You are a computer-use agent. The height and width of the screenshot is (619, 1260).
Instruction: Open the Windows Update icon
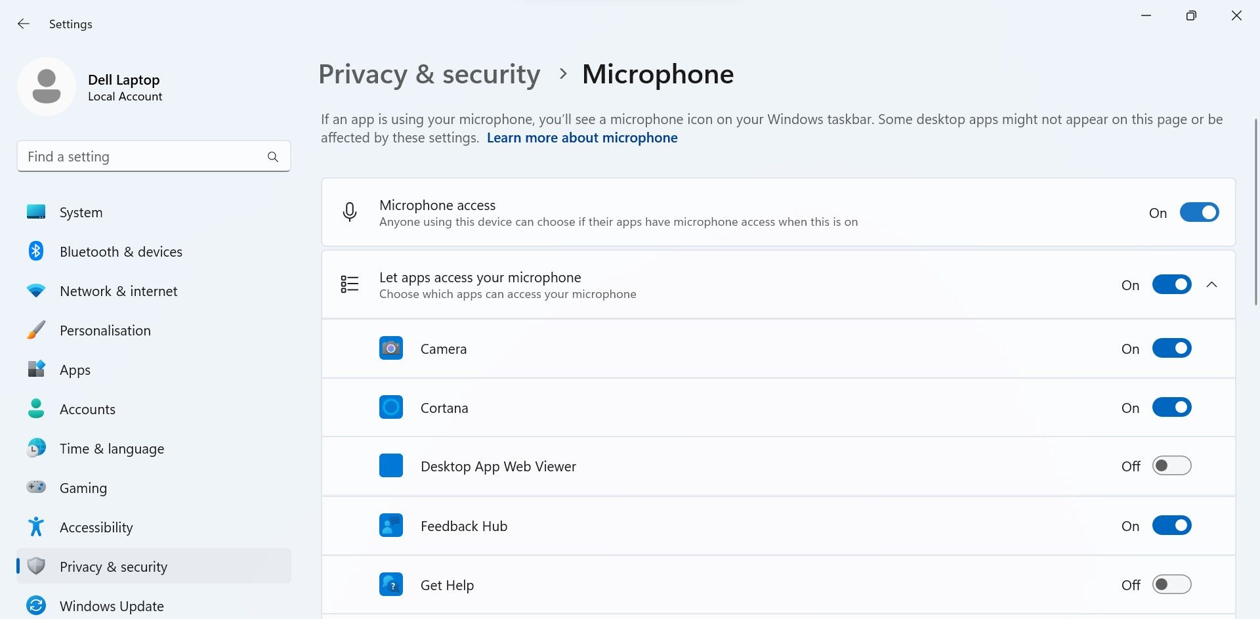36,605
